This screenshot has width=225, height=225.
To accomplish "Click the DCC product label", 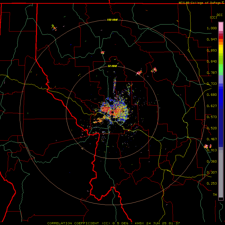I will tap(219, 15).
